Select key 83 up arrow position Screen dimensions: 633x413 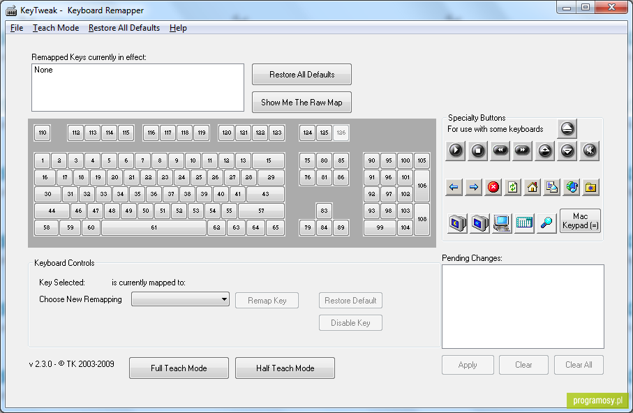click(x=324, y=211)
